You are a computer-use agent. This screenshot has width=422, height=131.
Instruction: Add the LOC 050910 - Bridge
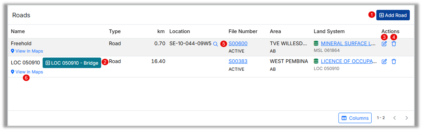coord(72,63)
